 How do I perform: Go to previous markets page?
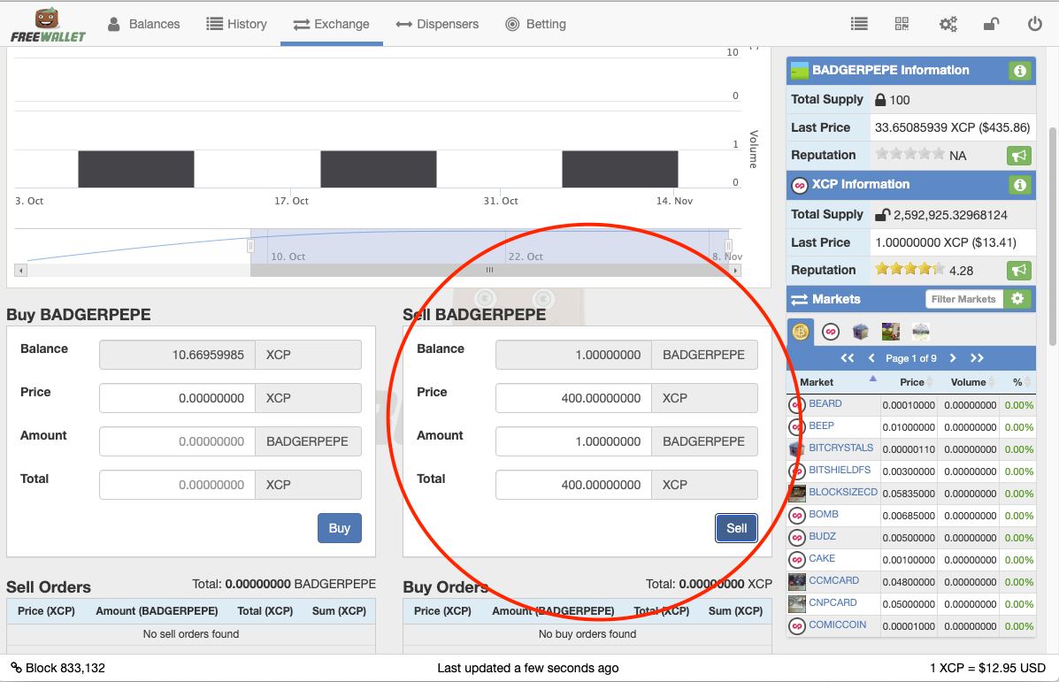(x=871, y=358)
